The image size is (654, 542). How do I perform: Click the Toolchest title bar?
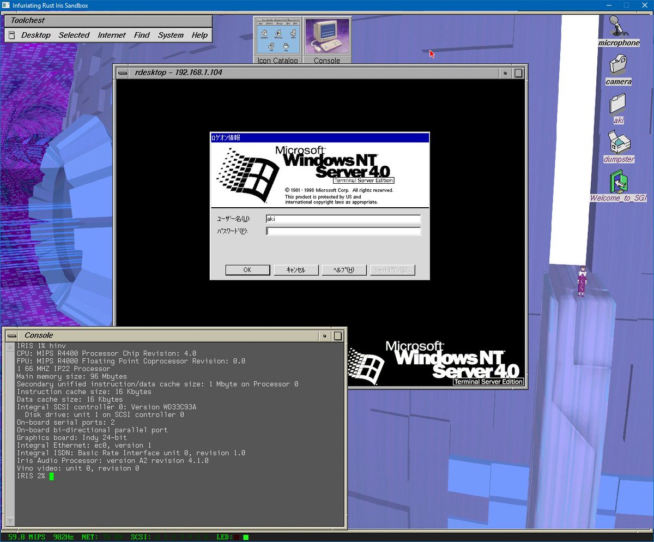point(108,20)
